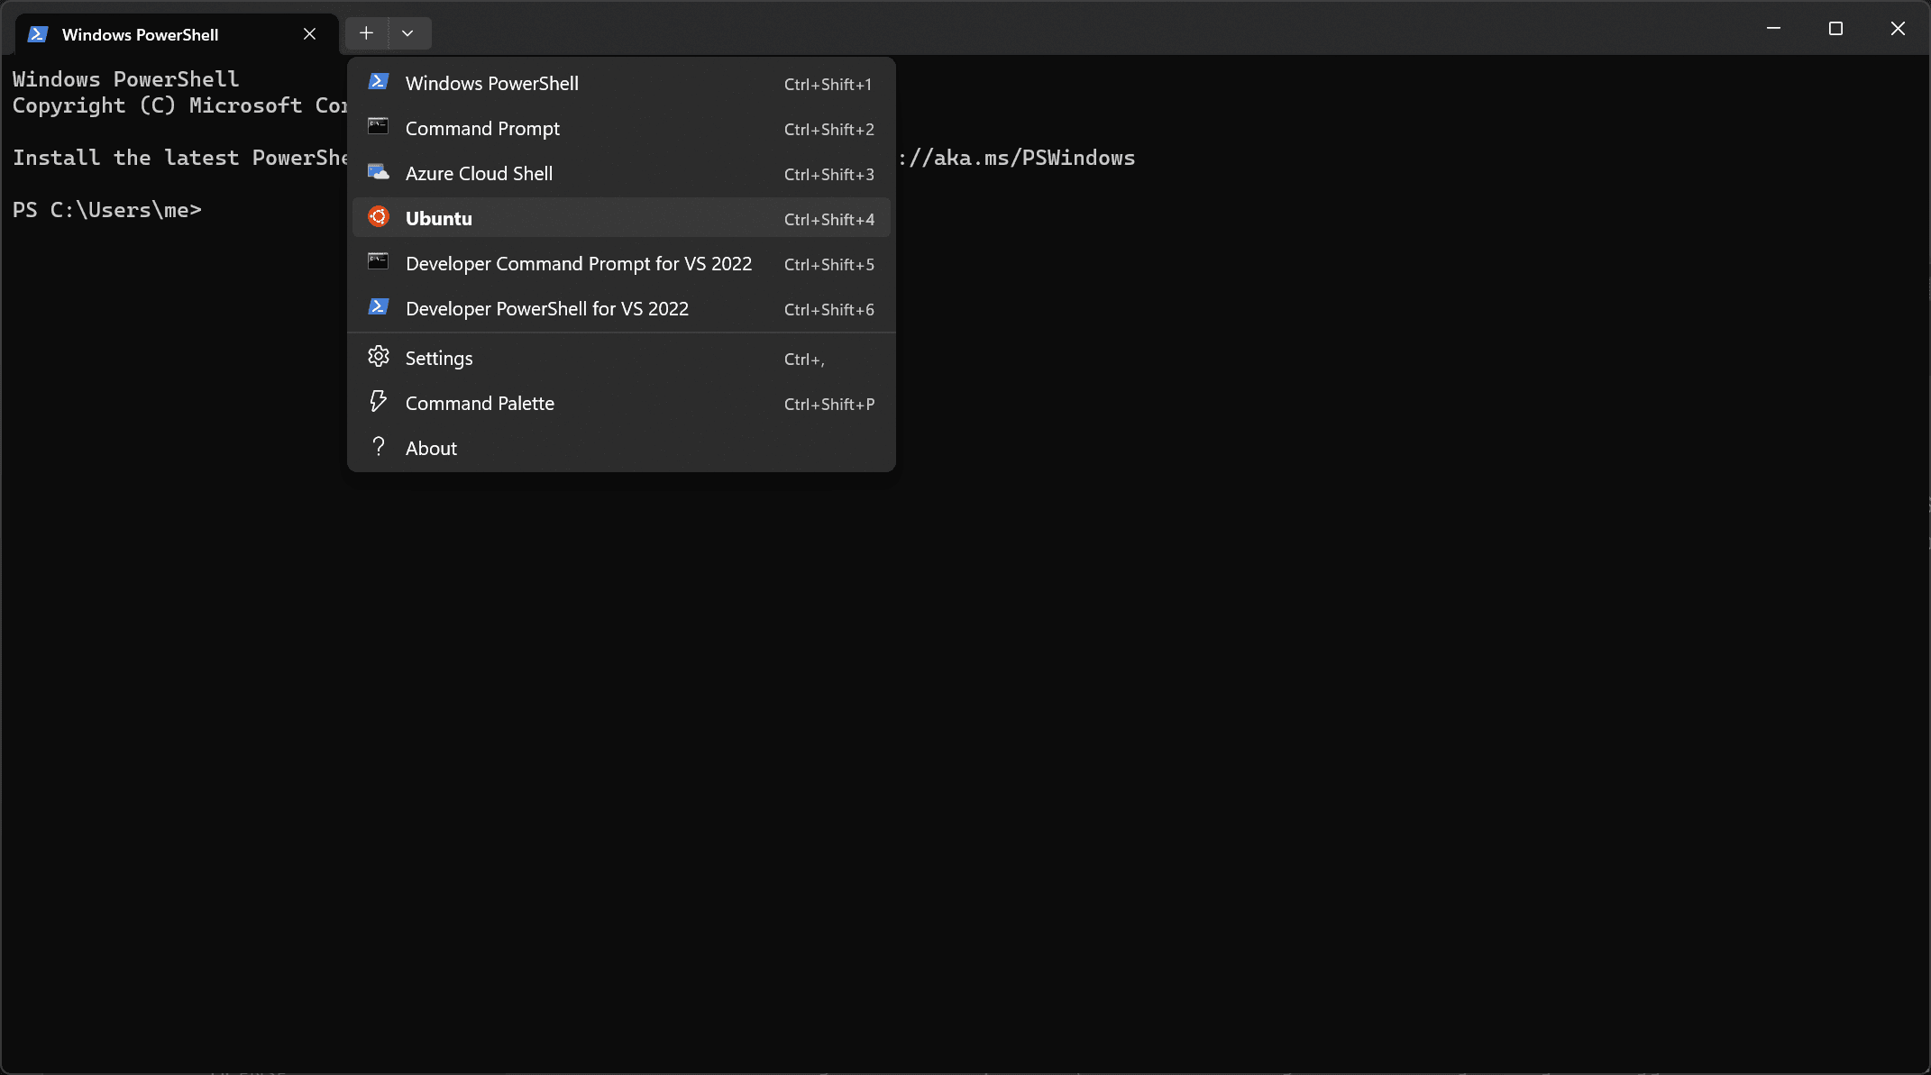1931x1075 pixels.
Task: Click 'Install the latest PowerShell' text
Action: tap(179, 158)
